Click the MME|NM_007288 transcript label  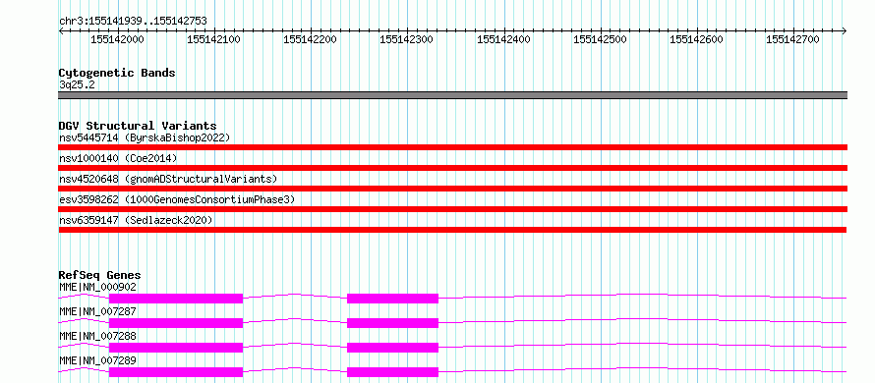(x=97, y=336)
